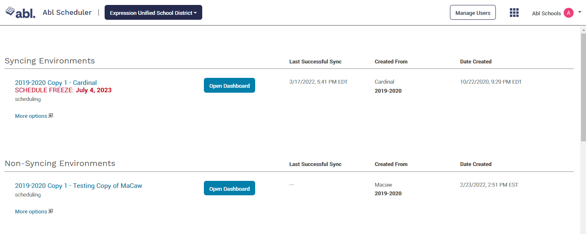Expand the Expression Unified School District dropdown

click(x=153, y=13)
